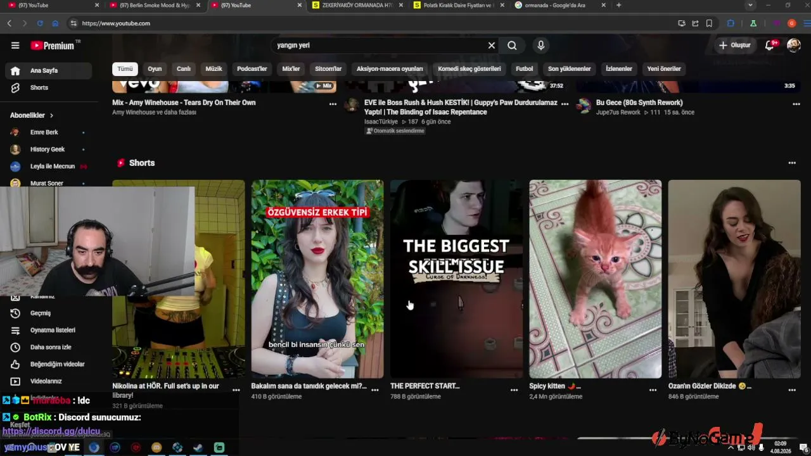Select the Tümü filter chip
Screen dimensions: 811x456
pyautogui.click(x=125, y=69)
